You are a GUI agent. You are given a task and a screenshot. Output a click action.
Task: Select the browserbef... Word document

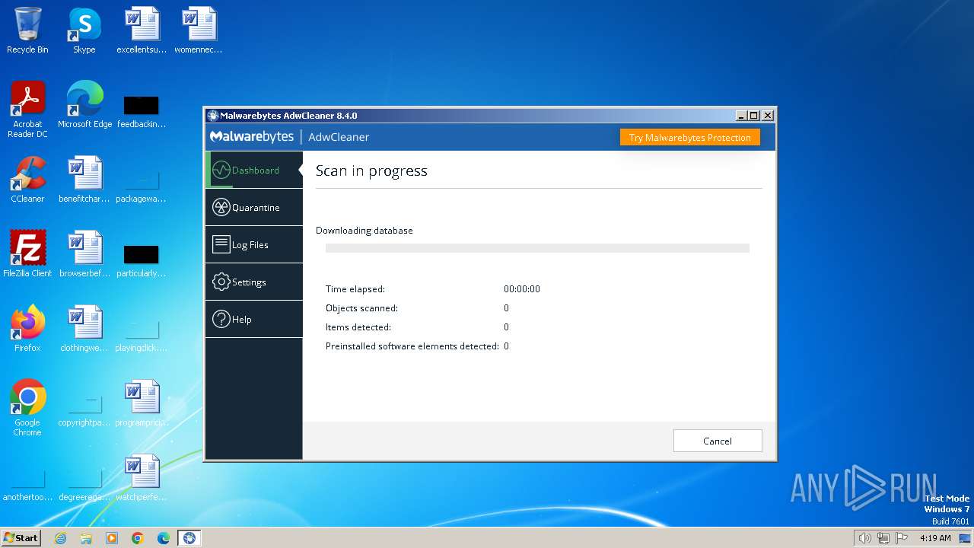tap(84, 254)
